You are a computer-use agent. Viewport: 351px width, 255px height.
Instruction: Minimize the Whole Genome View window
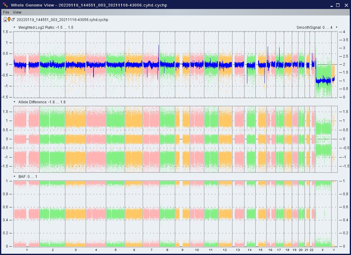[331, 5]
